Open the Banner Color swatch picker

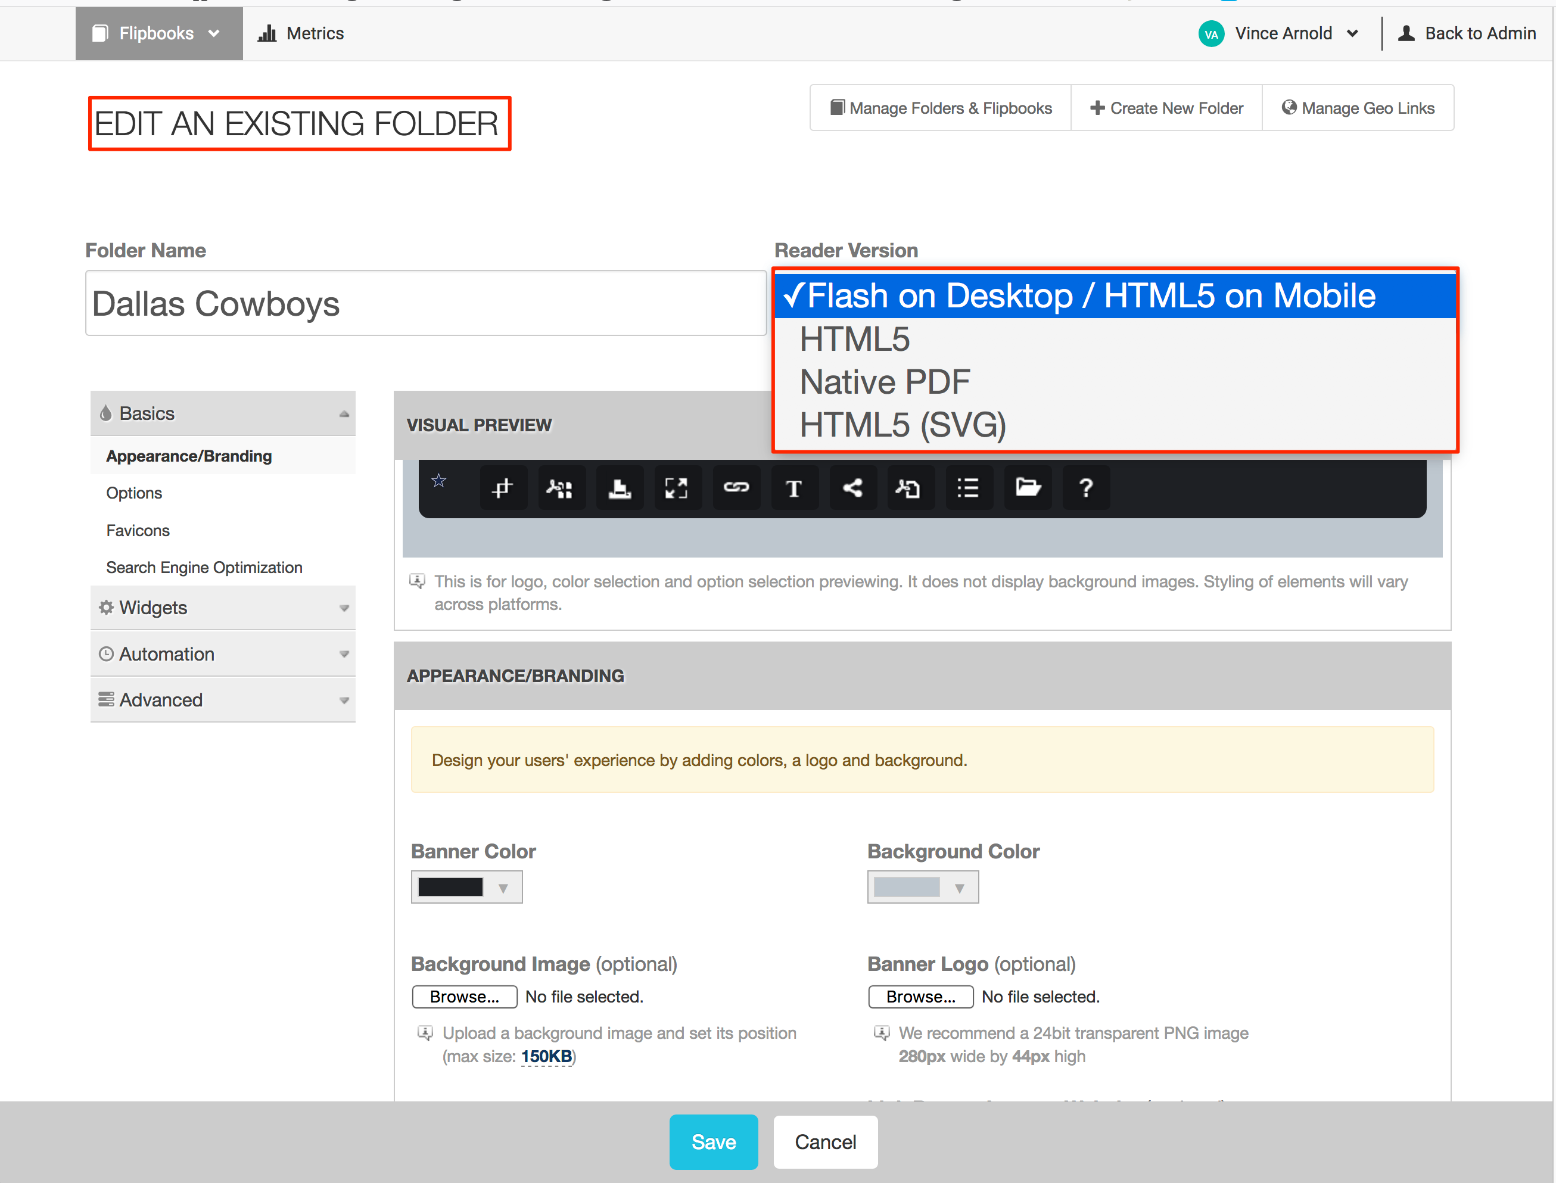pyautogui.click(x=466, y=888)
